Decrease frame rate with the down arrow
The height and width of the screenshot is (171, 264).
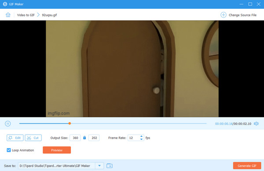141,139
